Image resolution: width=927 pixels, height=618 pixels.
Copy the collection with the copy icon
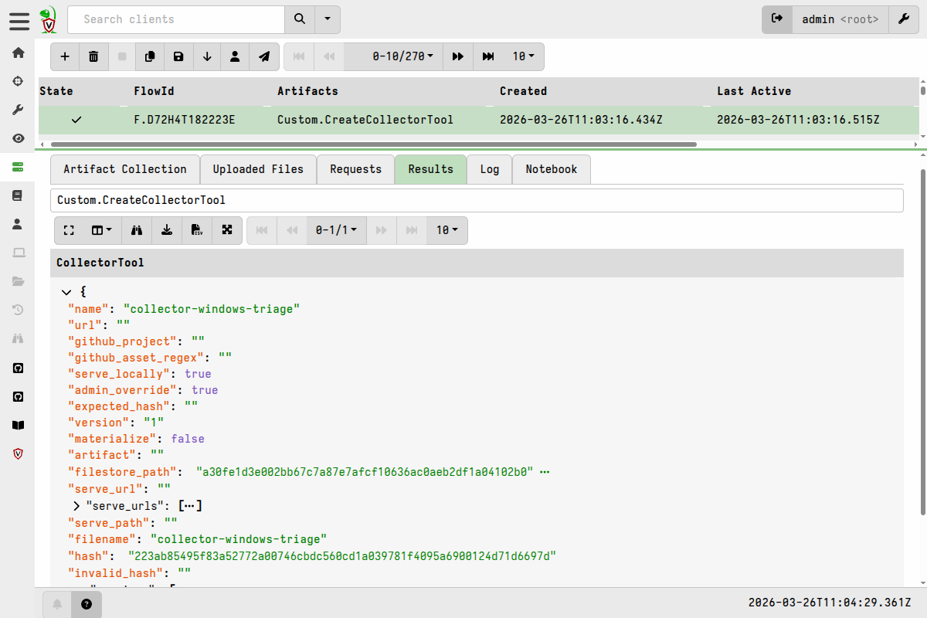(x=150, y=56)
